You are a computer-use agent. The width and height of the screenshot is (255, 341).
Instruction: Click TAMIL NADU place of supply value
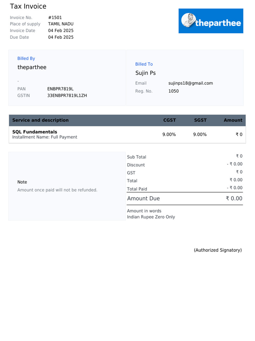[61, 24]
